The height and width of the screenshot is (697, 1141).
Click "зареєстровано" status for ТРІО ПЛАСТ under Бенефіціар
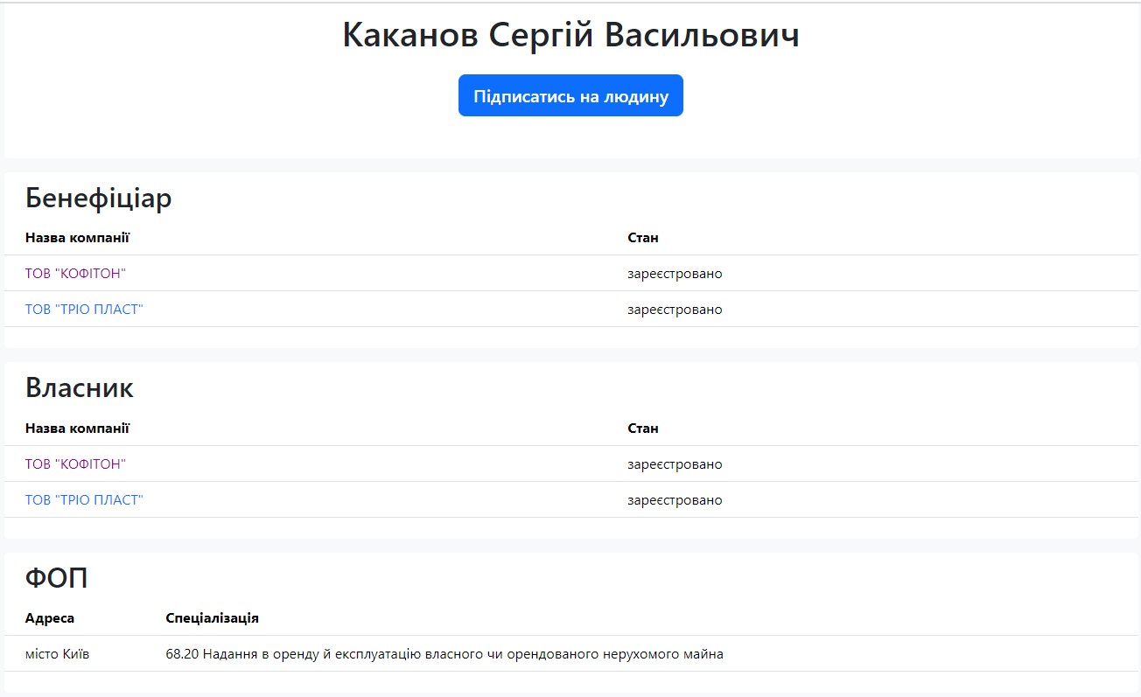675,310
